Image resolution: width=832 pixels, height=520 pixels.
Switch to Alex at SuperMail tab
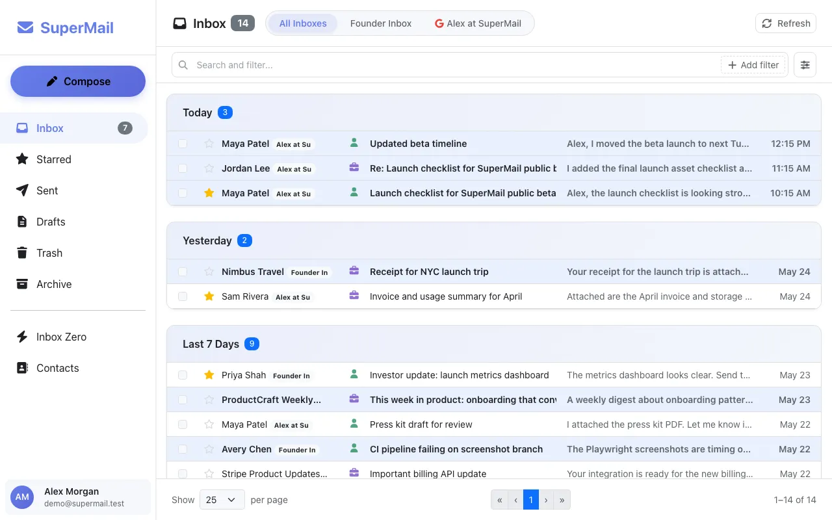click(x=478, y=23)
